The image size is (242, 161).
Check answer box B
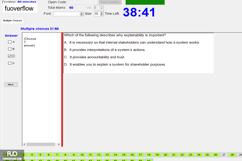10,49
